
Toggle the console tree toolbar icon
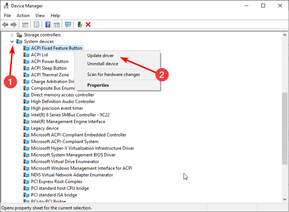pos(25,24)
